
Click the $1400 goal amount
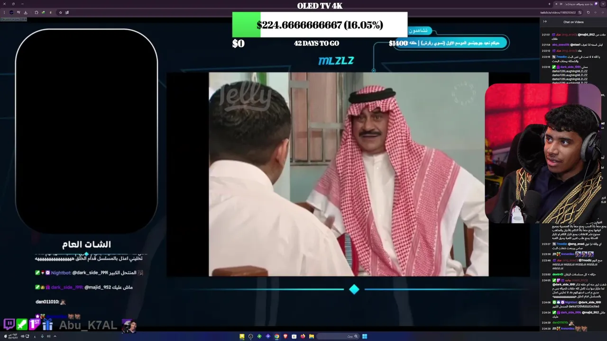[x=398, y=43]
